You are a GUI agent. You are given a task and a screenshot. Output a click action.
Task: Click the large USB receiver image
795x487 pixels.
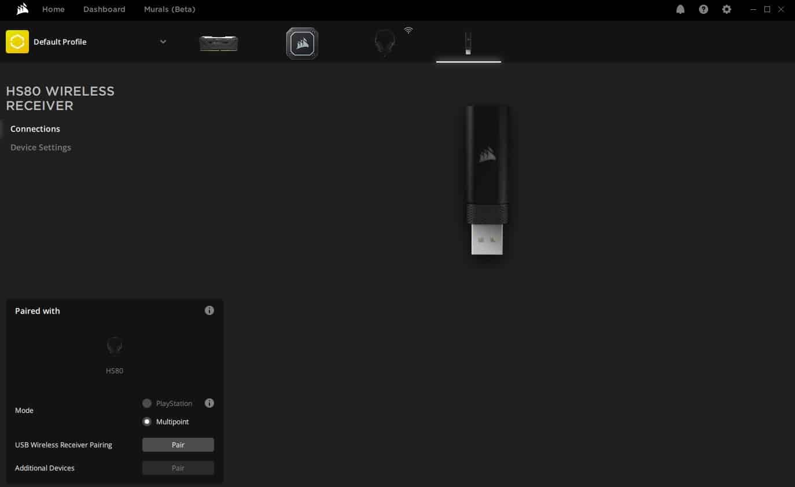pos(487,180)
